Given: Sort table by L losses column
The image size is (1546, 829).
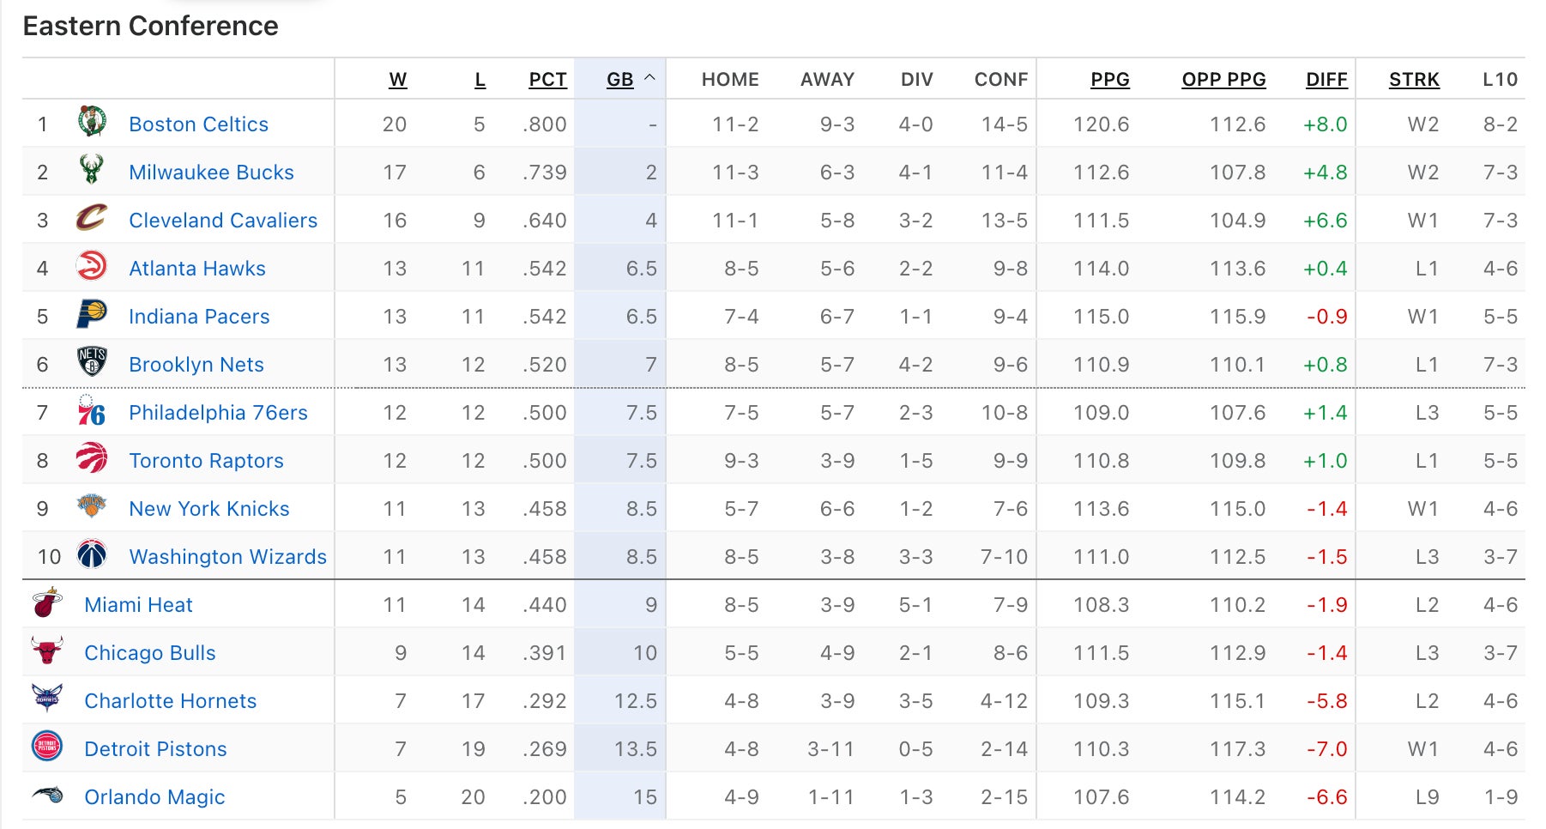Looking at the screenshot, I should [x=480, y=80].
